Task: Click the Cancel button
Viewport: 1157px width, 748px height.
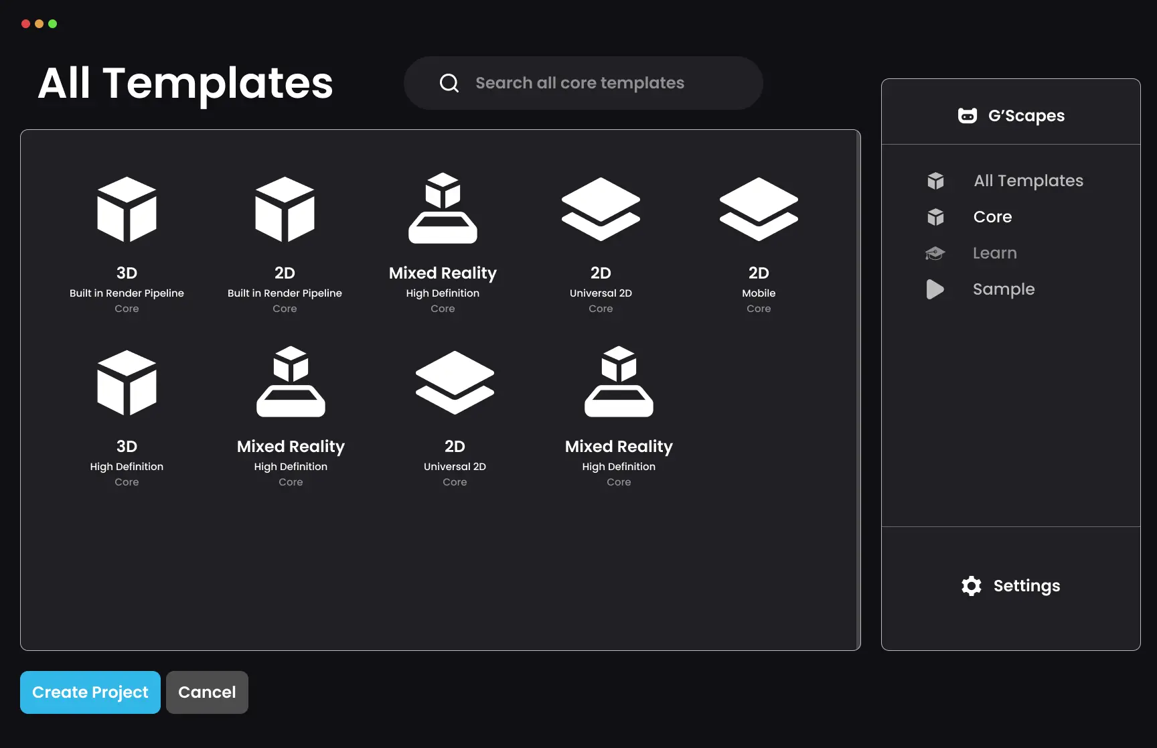Action: [x=207, y=692]
